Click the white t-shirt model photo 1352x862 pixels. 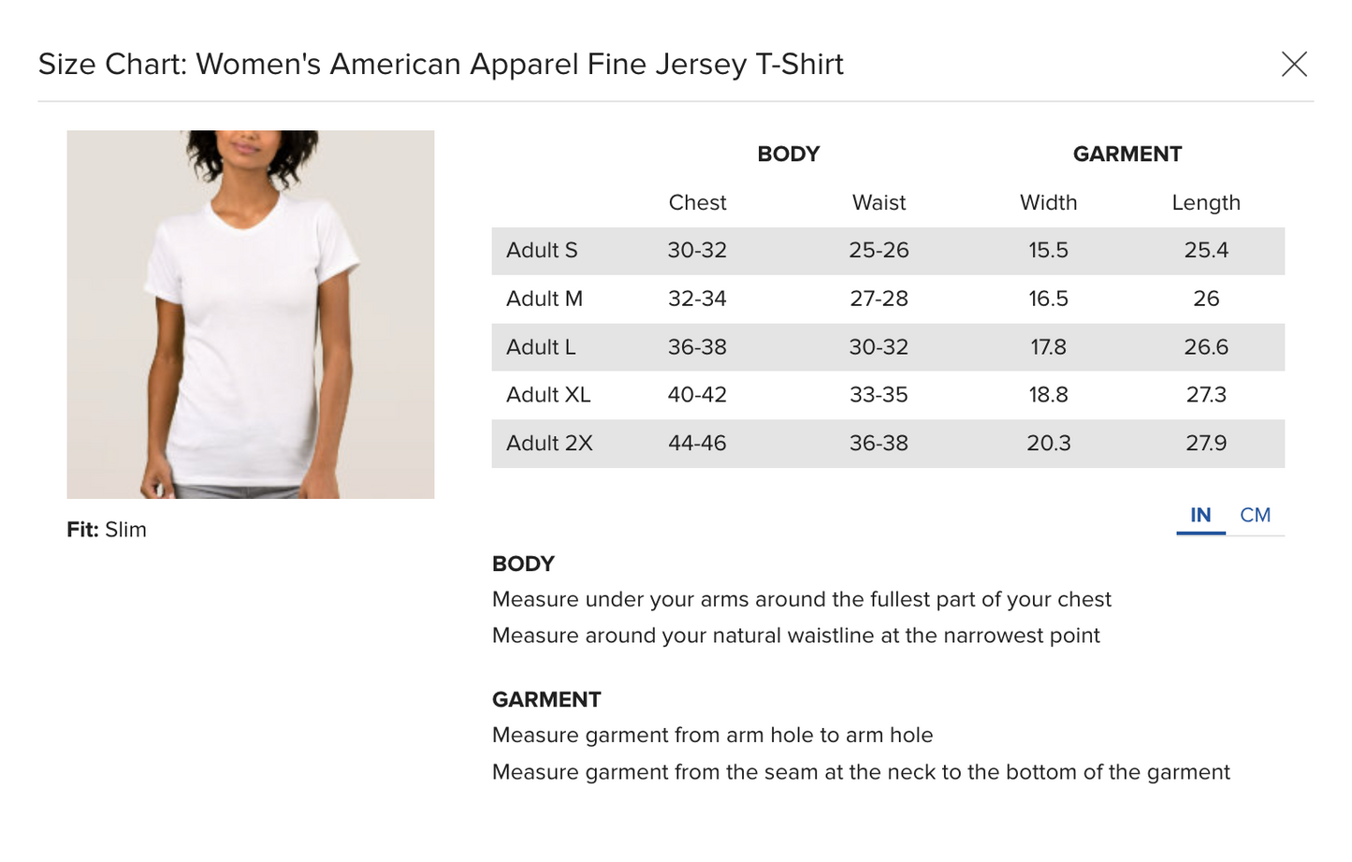[x=251, y=314]
